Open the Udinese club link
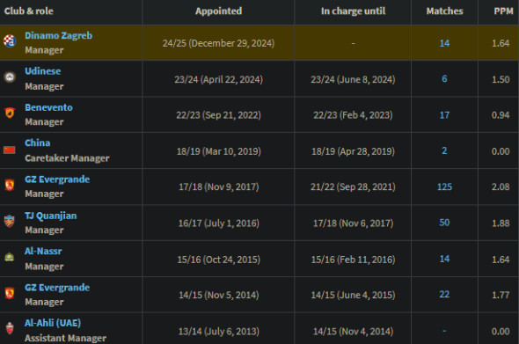 (43, 71)
